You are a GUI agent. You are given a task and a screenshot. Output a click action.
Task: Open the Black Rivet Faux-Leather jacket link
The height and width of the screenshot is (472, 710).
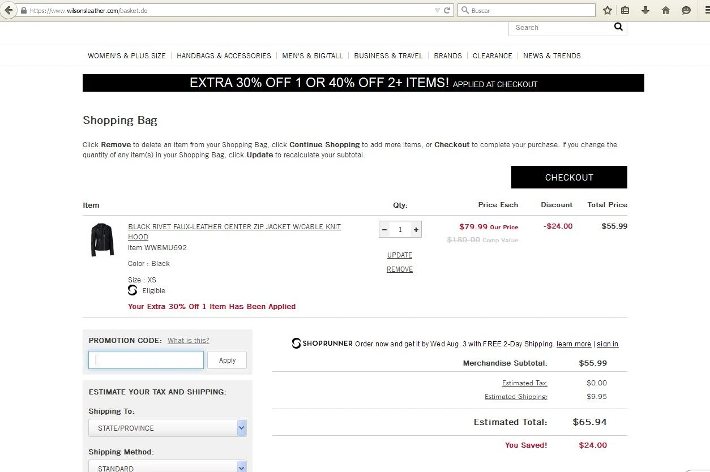234,231
